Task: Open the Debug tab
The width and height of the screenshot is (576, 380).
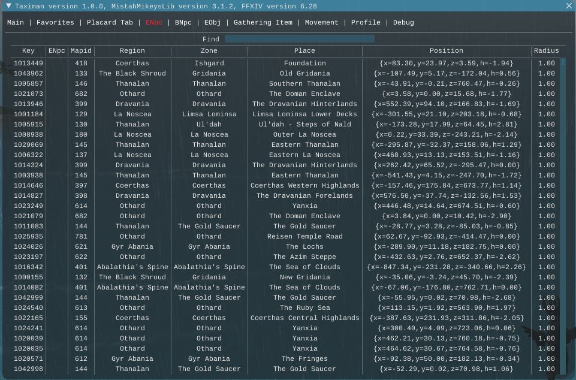Action: click(x=403, y=23)
